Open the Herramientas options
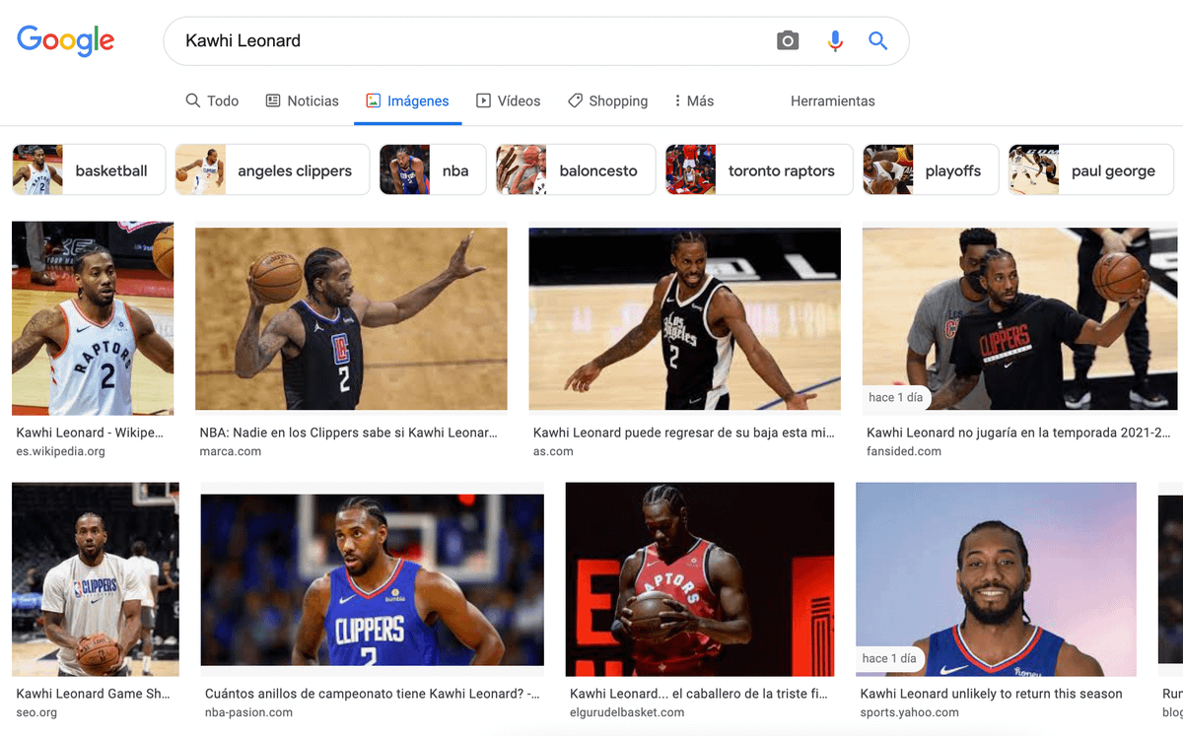Viewport: 1183px width, 736px height. [832, 100]
